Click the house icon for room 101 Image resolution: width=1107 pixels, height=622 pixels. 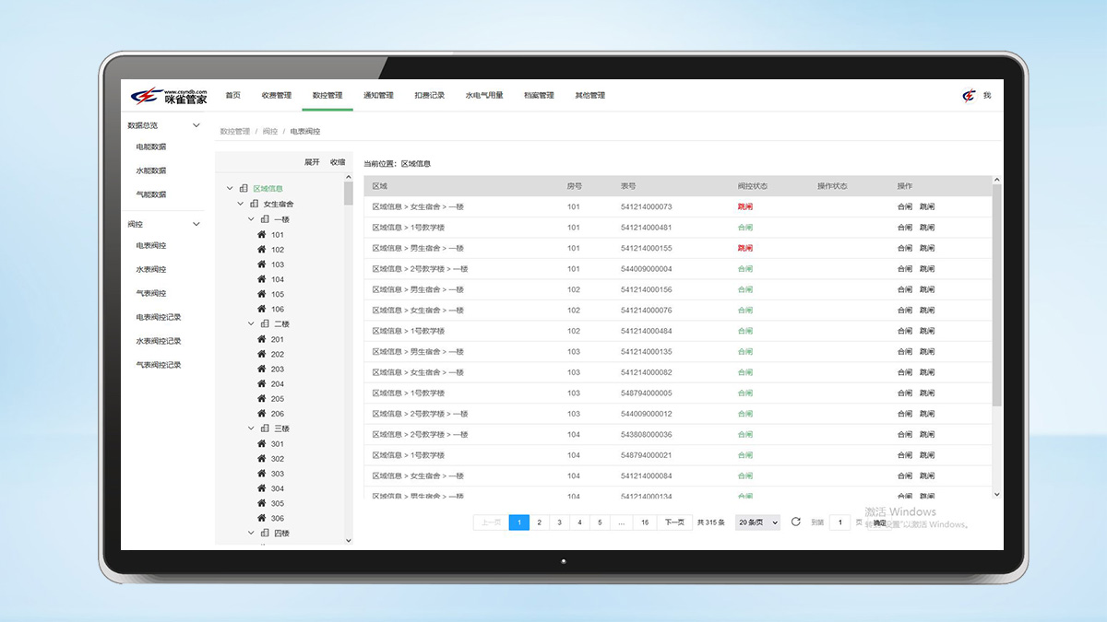262,235
